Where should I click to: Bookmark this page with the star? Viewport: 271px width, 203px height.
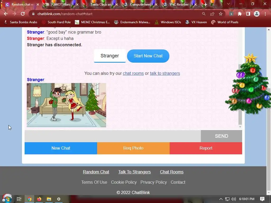click(221, 14)
